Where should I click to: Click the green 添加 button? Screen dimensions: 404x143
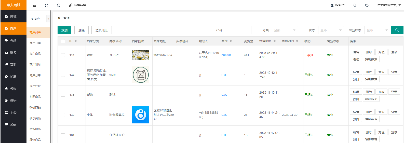tap(64, 30)
